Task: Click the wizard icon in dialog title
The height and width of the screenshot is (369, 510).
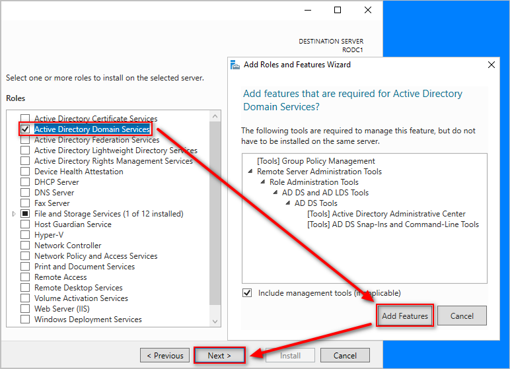Action: (x=235, y=65)
